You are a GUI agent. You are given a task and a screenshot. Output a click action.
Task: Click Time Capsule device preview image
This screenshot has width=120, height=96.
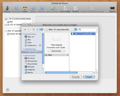point(57,39)
